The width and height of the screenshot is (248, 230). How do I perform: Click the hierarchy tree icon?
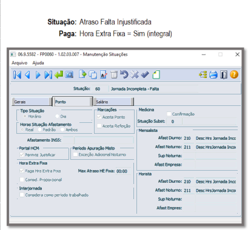(x=203, y=75)
